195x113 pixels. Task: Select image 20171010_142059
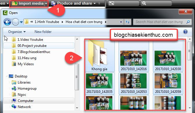168,83
